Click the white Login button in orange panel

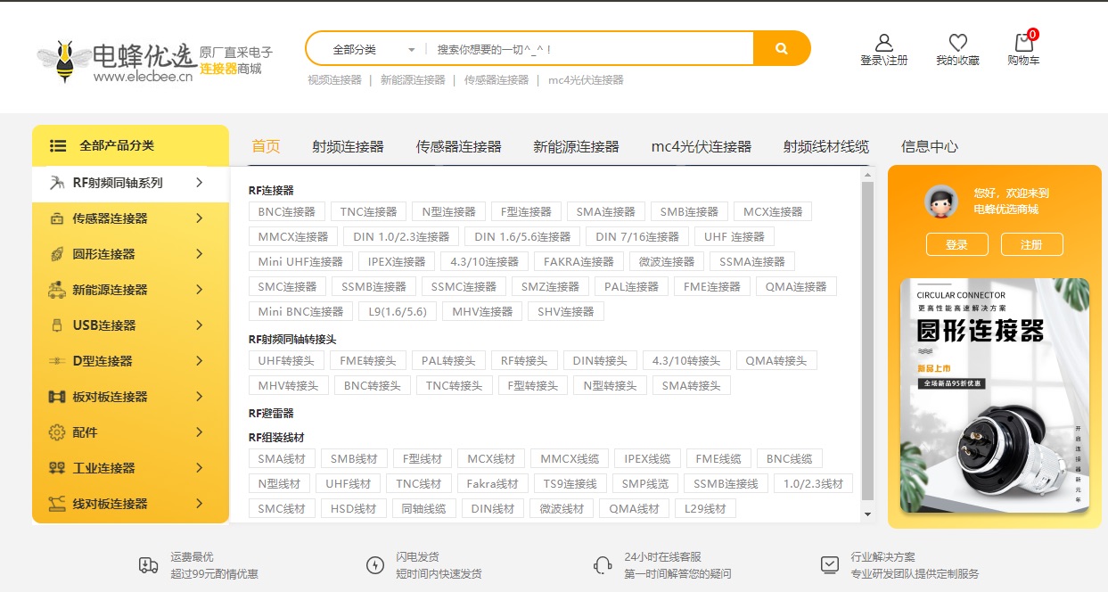click(956, 244)
